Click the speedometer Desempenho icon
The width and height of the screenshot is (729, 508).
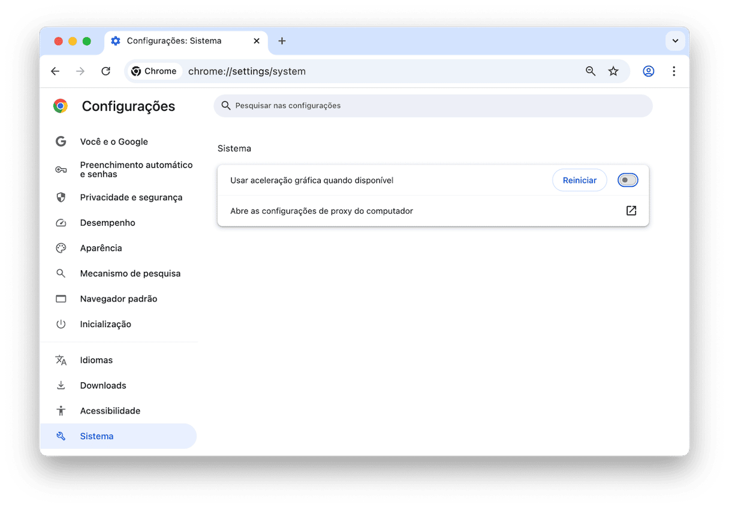pos(61,223)
